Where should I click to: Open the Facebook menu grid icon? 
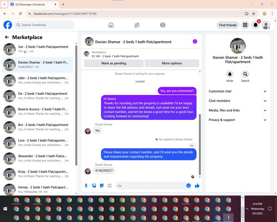[245, 25]
